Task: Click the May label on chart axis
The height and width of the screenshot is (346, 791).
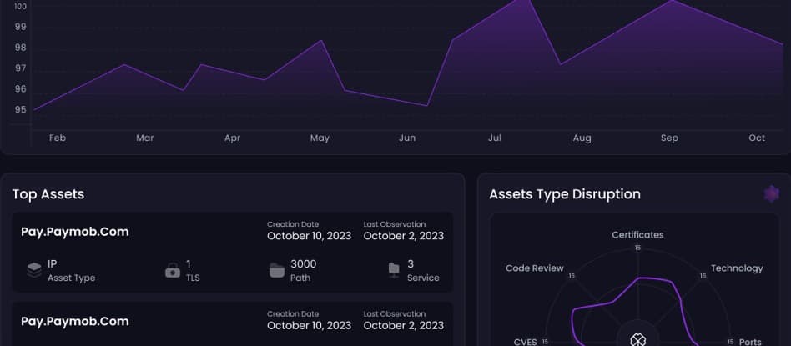Action: coord(320,138)
